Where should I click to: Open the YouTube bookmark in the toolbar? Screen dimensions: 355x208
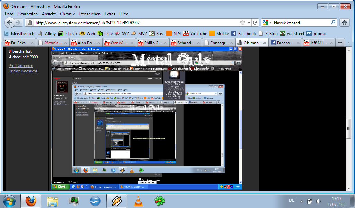click(x=195, y=34)
